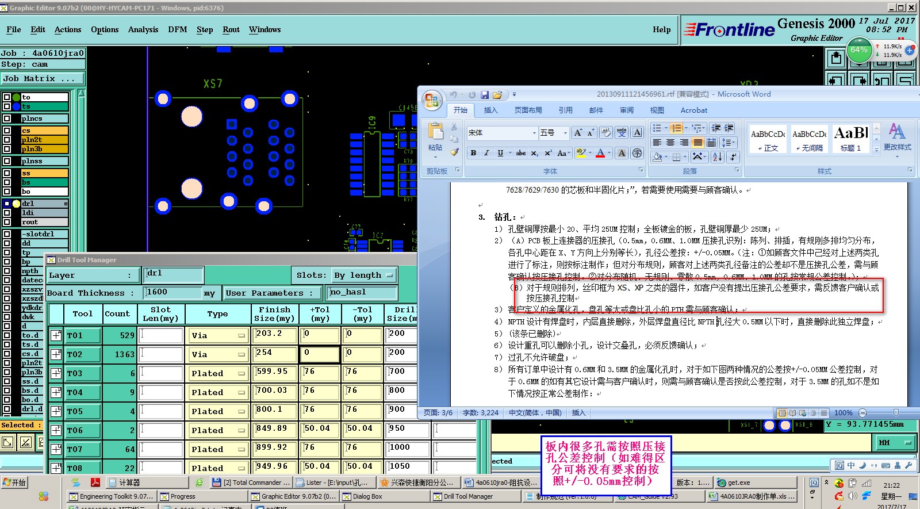Click the Office button in Word
Viewport: 920px width, 509px height.
click(x=431, y=100)
